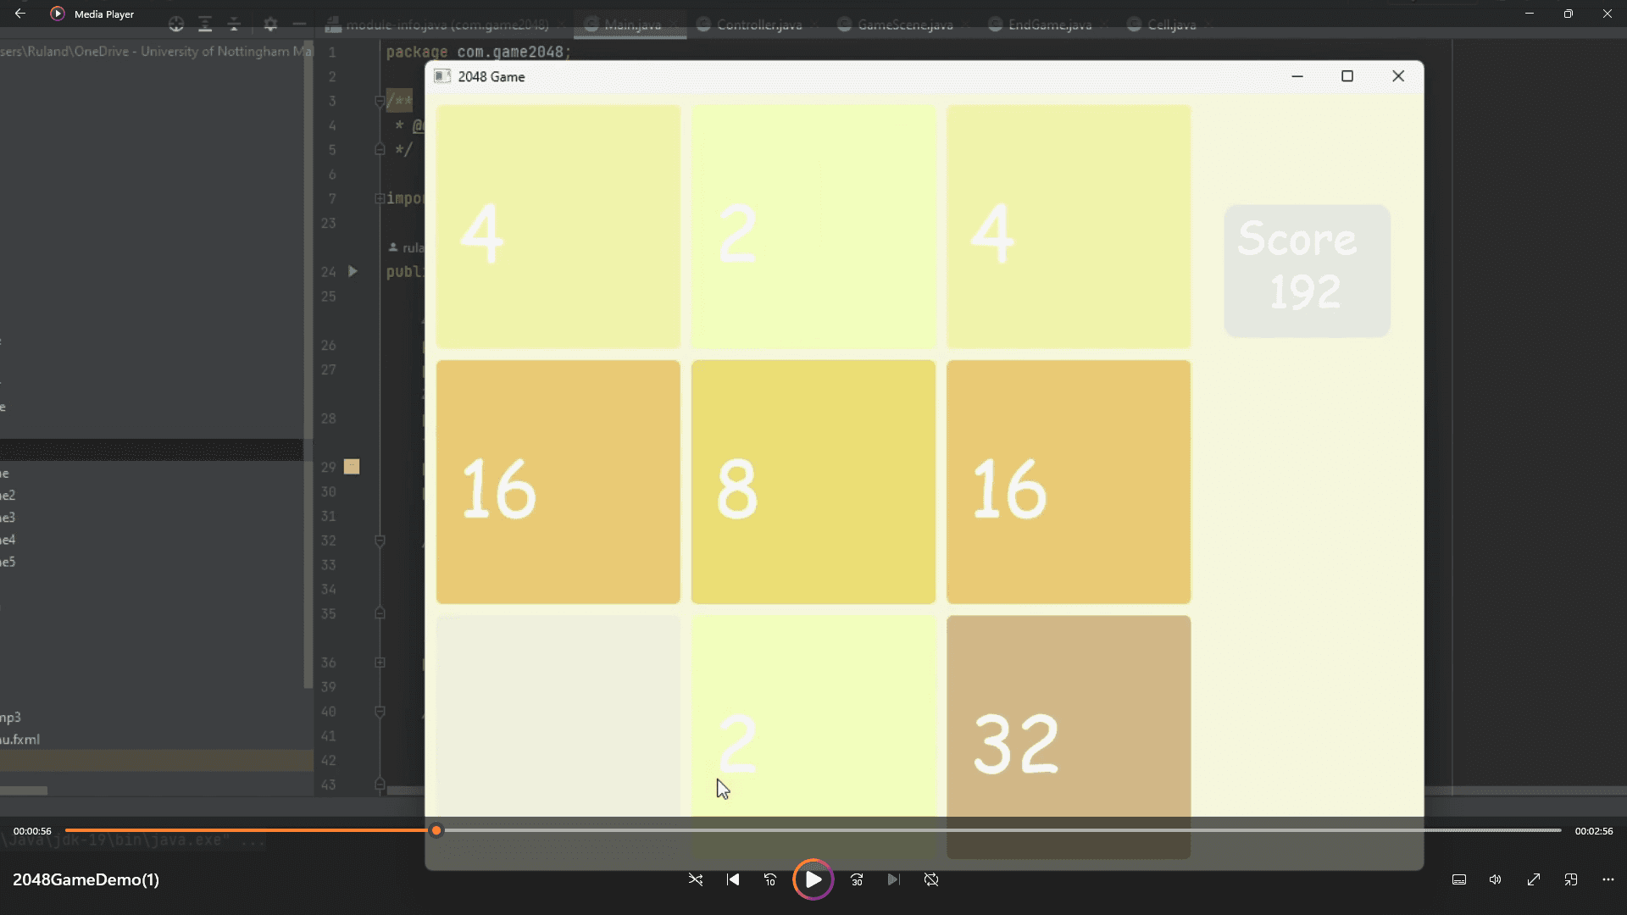
Task: Click the total duration 00:02:56
Action: [1594, 831]
